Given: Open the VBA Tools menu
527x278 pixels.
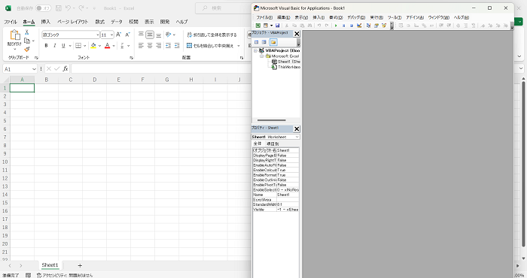Looking at the screenshot, I should (x=394, y=17).
